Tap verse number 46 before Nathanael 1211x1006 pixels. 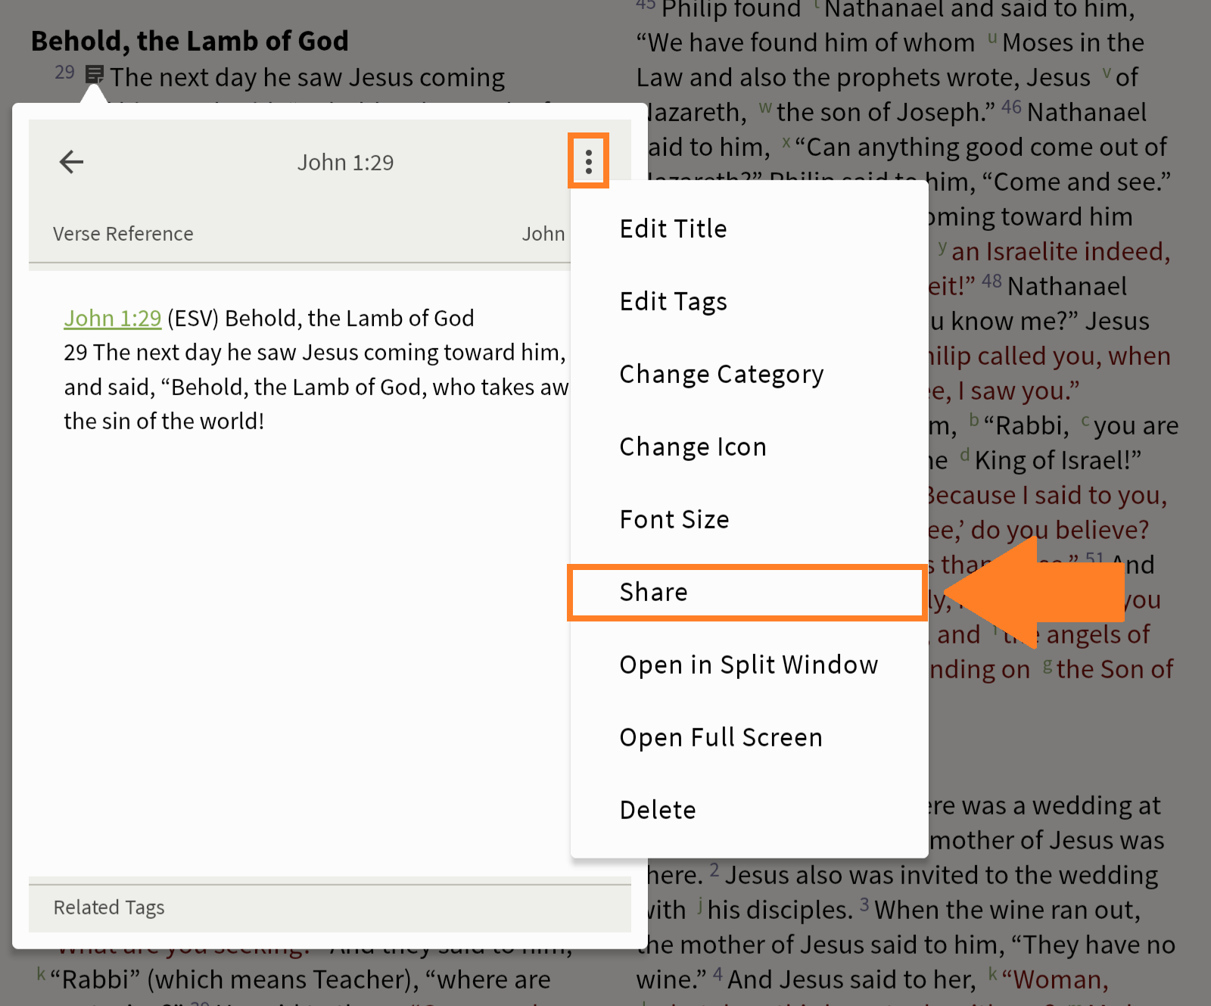[x=1011, y=107]
